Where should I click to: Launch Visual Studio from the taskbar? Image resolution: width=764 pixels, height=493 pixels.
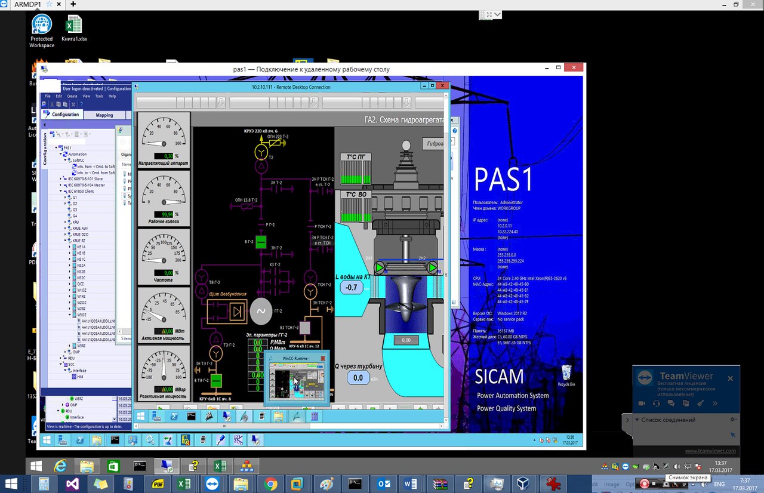point(72,483)
